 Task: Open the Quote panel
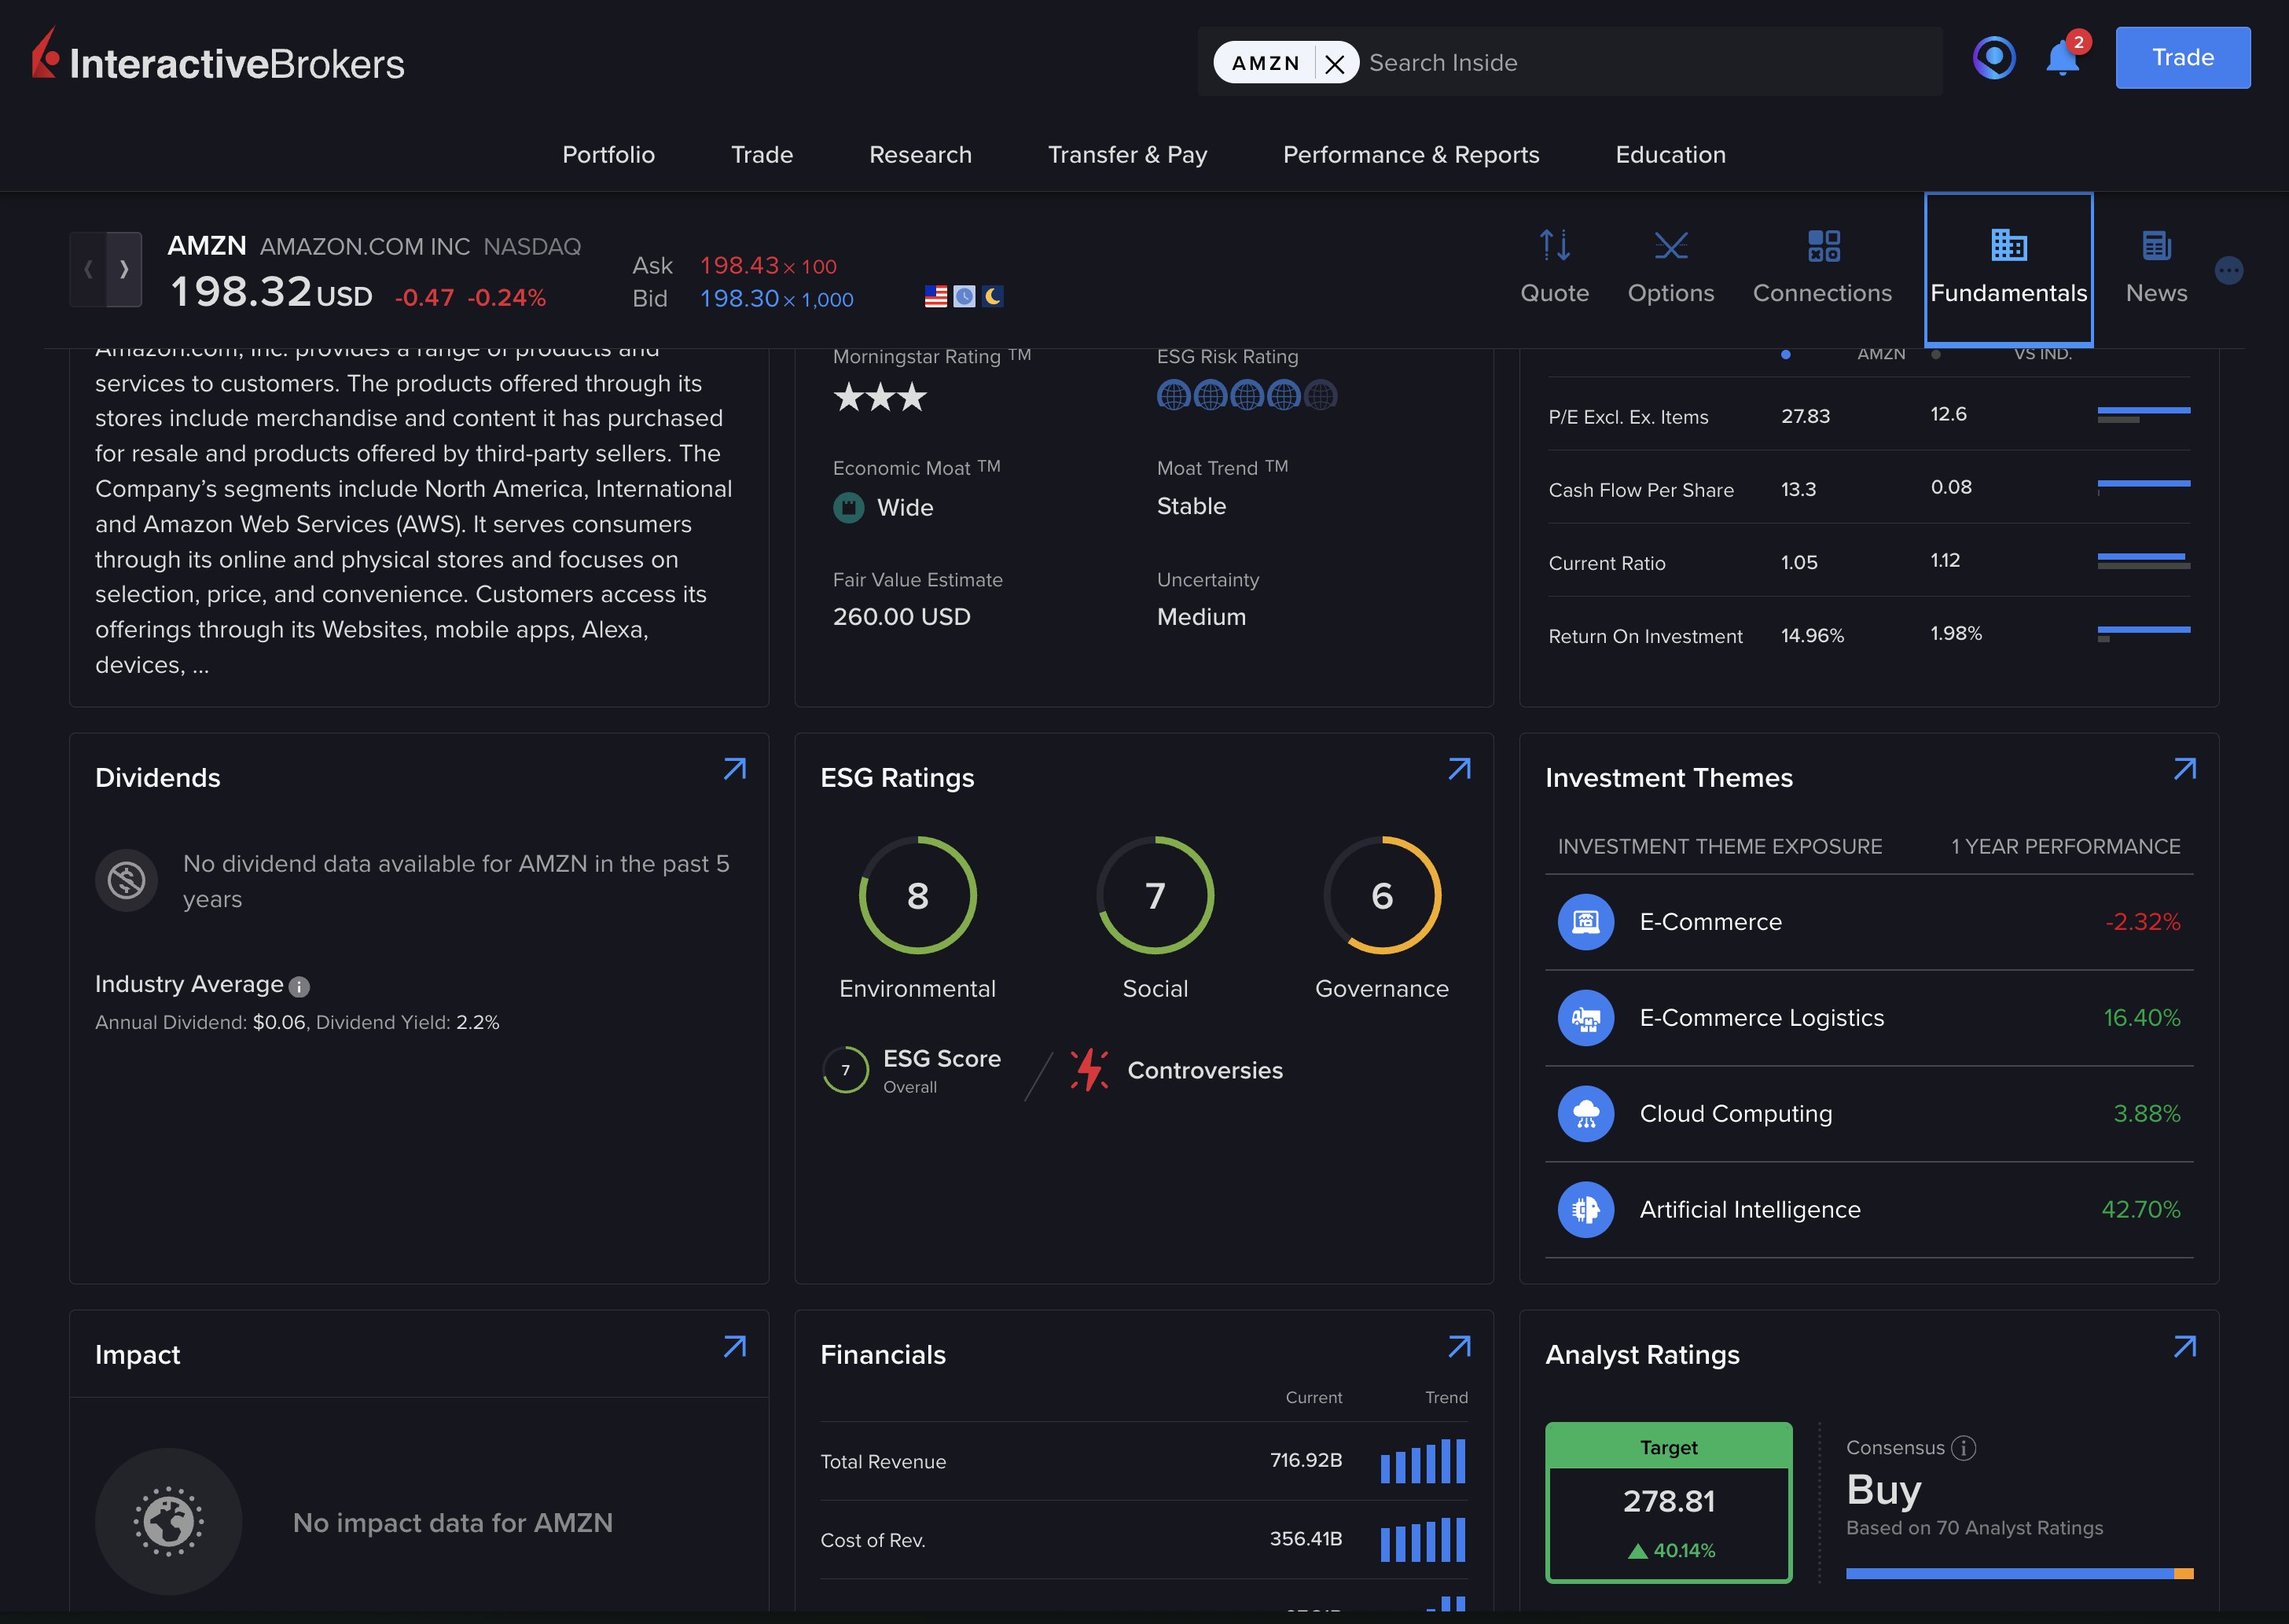pyautogui.click(x=1554, y=265)
